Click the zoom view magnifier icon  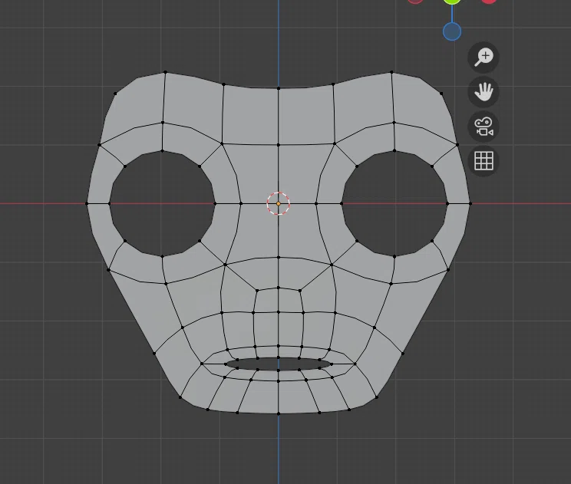(x=484, y=58)
